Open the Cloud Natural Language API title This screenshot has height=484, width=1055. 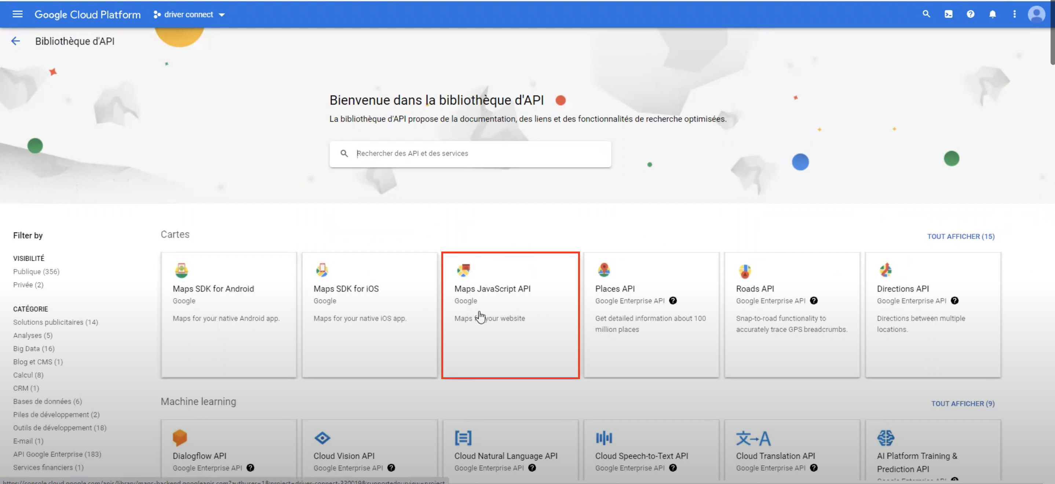point(506,456)
